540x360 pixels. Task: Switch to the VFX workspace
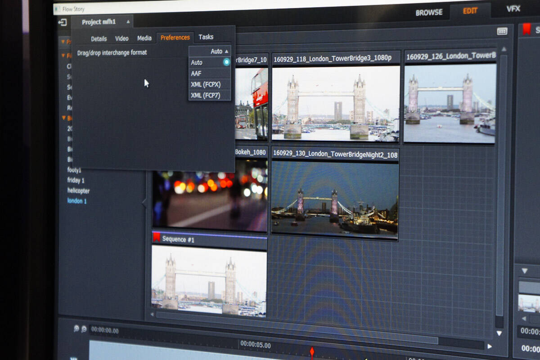click(513, 9)
